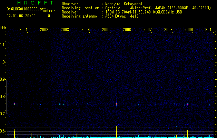
Task: Click the first meteor echo before 2001
Action: click(14, 104)
